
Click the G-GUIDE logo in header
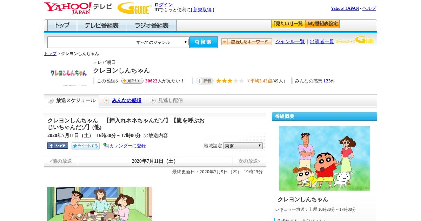point(134,8)
